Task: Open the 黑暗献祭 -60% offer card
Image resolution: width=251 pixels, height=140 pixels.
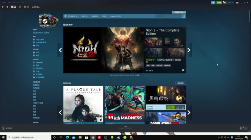Action: [166, 98]
